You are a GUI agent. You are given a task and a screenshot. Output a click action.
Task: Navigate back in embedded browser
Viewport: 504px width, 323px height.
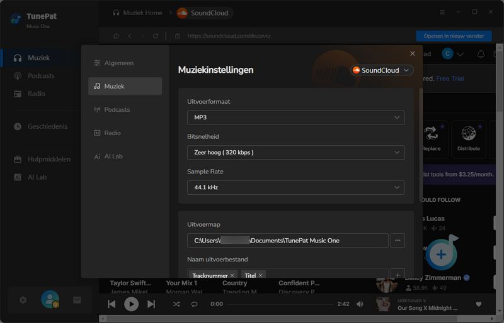(x=130, y=36)
